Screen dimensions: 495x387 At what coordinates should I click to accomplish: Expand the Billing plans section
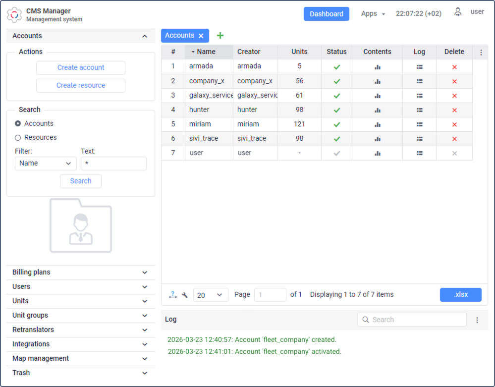tap(80, 272)
